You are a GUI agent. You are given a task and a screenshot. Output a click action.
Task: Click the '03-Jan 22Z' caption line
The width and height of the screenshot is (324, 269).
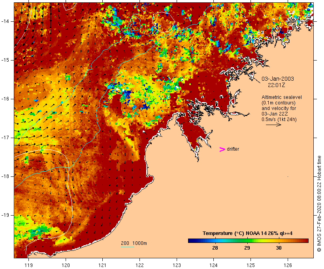pyautogui.click(x=275, y=114)
